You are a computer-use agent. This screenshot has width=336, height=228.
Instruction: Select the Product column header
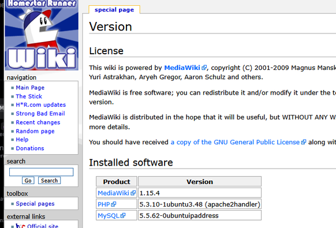click(x=117, y=181)
